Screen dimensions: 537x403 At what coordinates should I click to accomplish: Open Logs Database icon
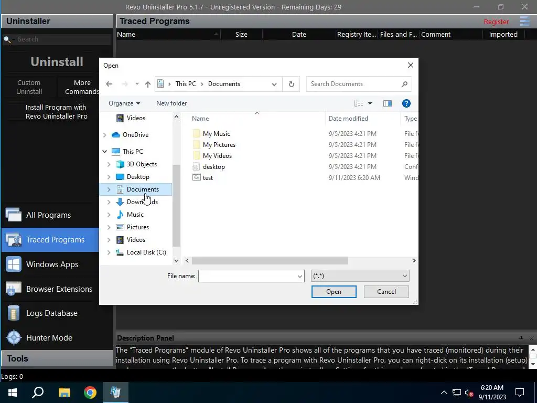(x=13, y=313)
